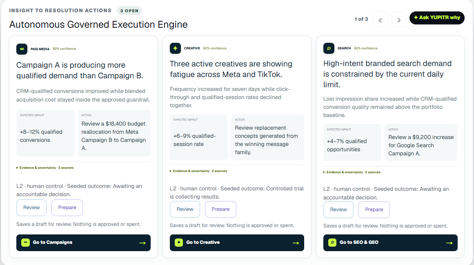
Task: Click 'Review replacement concepts' action box
Action: pos(267,137)
